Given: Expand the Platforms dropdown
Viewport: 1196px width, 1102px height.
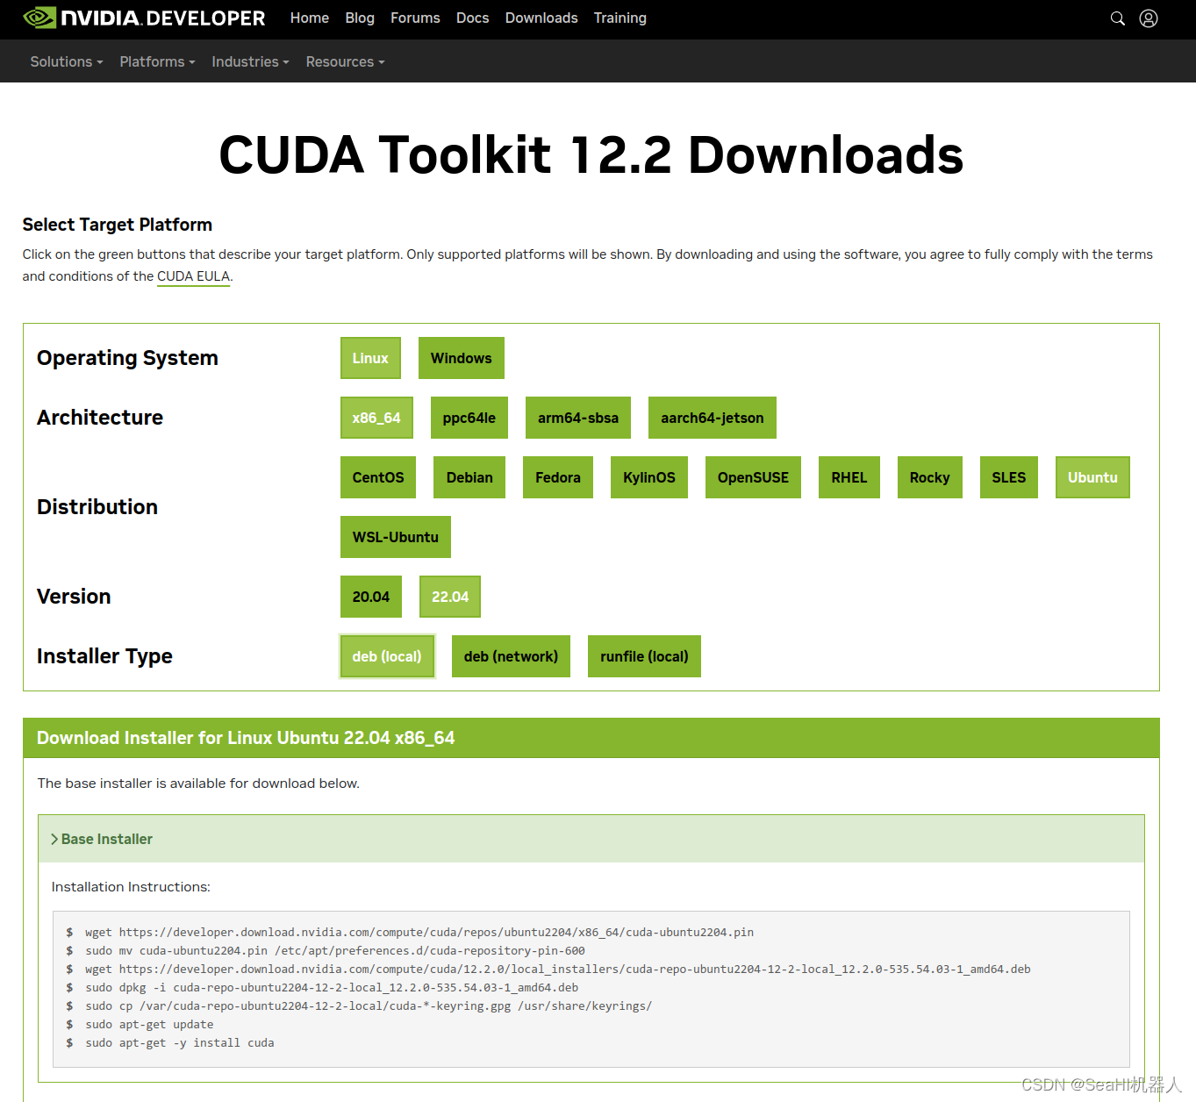Looking at the screenshot, I should 157,61.
